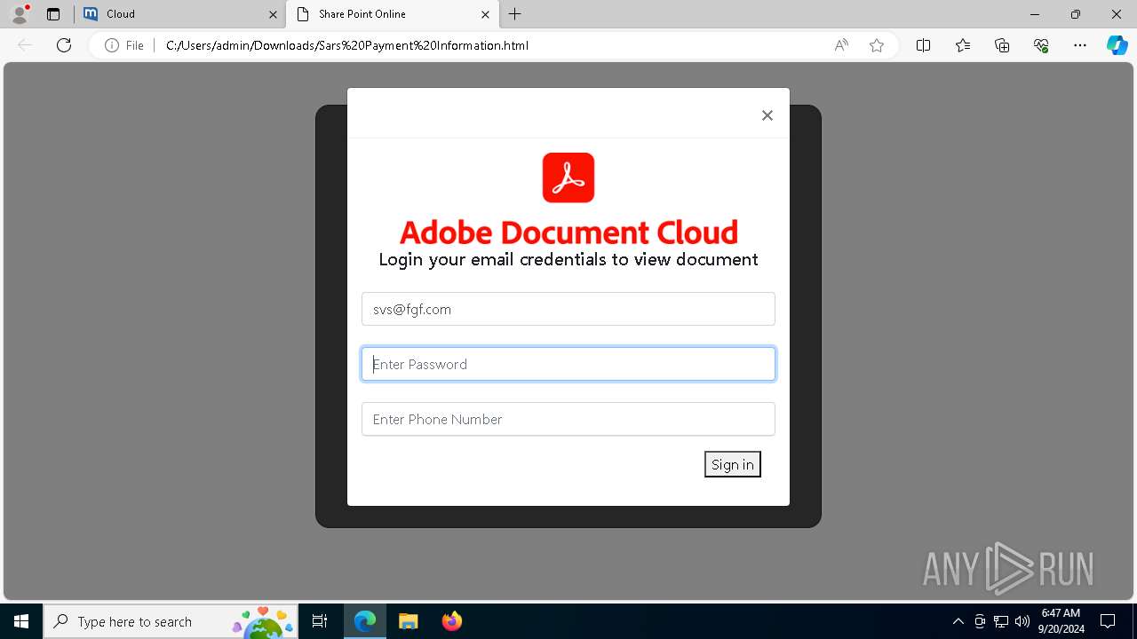This screenshot has width=1137, height=639.
Task: Open Task View on the taskbar
Action: point(320,621)
